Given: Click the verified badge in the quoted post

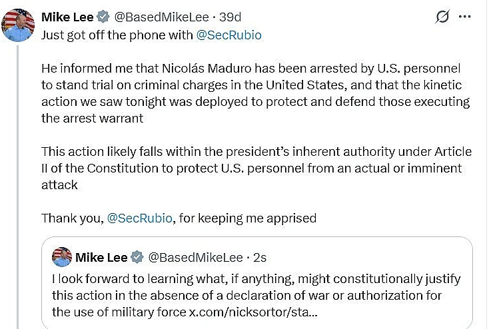Looking at the screenshot, I should [137, 257].
